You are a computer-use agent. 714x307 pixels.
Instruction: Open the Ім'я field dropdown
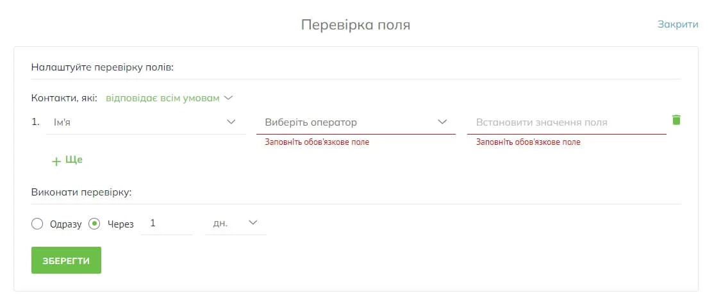pos(145,122)
